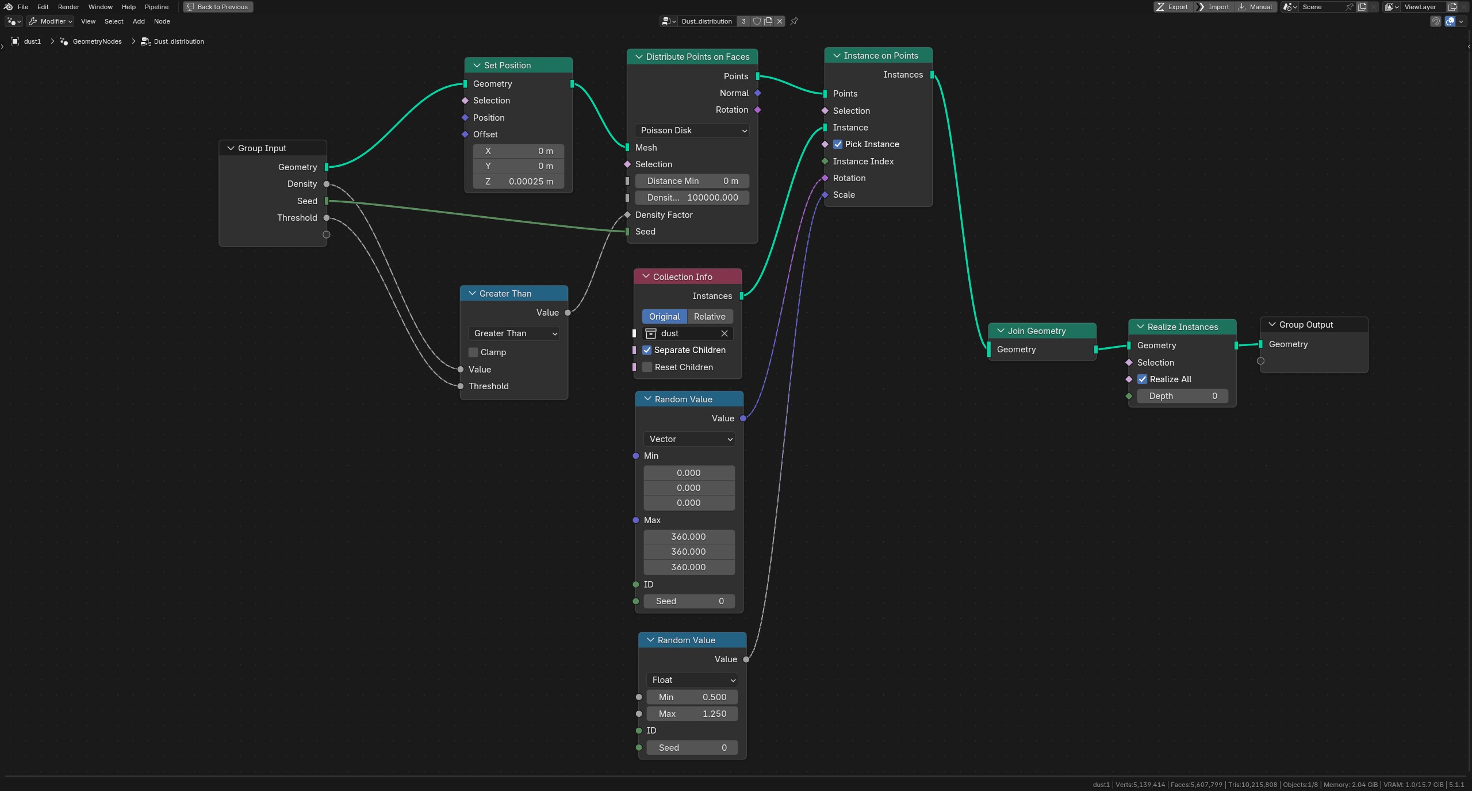Image resolution: width=1472 pixels, height=791 pixels.
Task: Open the Render menu
Action: click(68, 7)
